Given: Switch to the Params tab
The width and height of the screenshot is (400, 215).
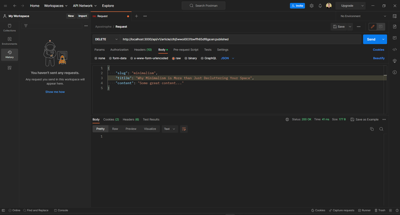Looking at the screenshot, I should click(x=99, y=50).
